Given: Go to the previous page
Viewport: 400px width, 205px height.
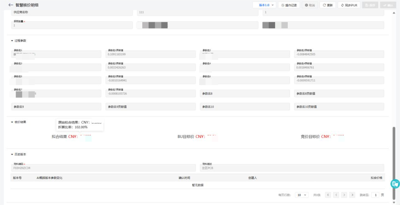Looking at the screenshot, I should click(x=336, y=195).
